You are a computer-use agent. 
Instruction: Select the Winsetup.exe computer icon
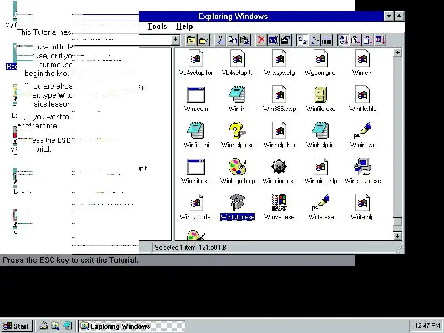tap(362, 171)
